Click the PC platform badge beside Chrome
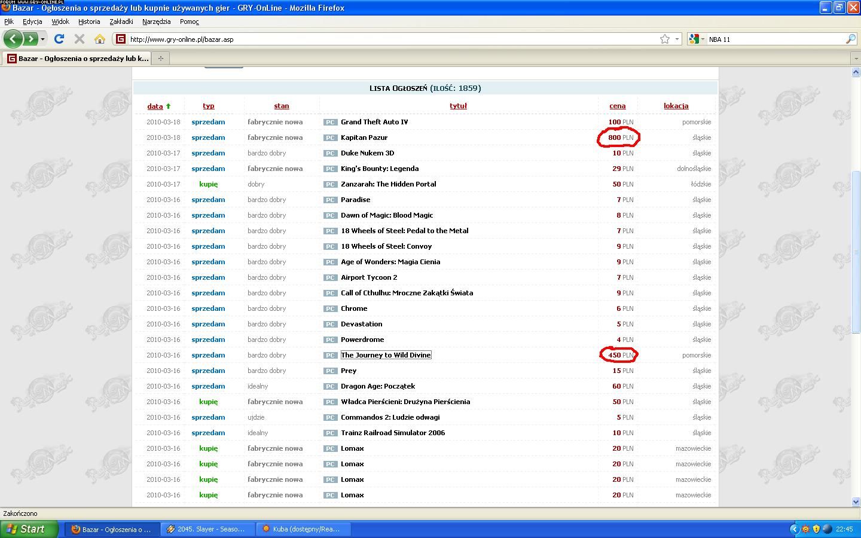The height and width of the screenshot is (538, 861). point(330,309)
